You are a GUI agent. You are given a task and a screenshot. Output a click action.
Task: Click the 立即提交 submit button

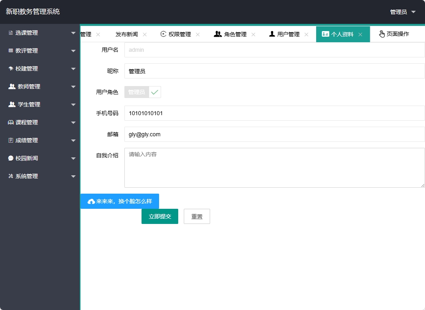(159, 216)
